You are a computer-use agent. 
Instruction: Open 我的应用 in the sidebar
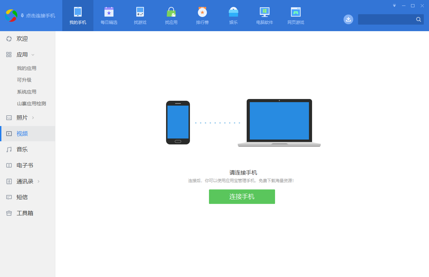27,68
